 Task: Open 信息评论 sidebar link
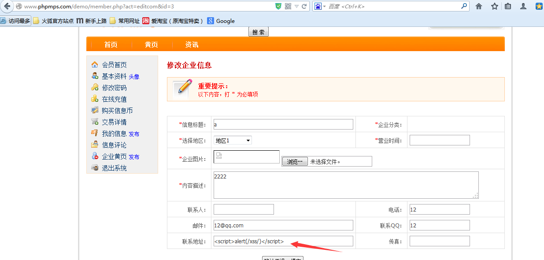(114, 145)
